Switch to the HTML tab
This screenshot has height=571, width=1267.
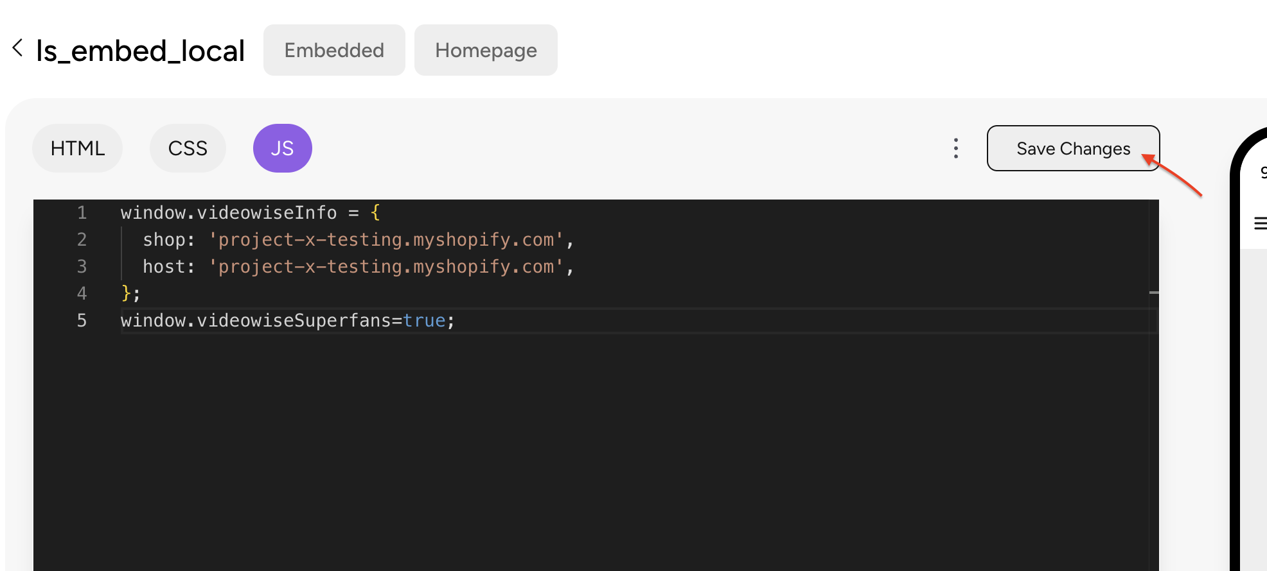[x=77, y=148]
